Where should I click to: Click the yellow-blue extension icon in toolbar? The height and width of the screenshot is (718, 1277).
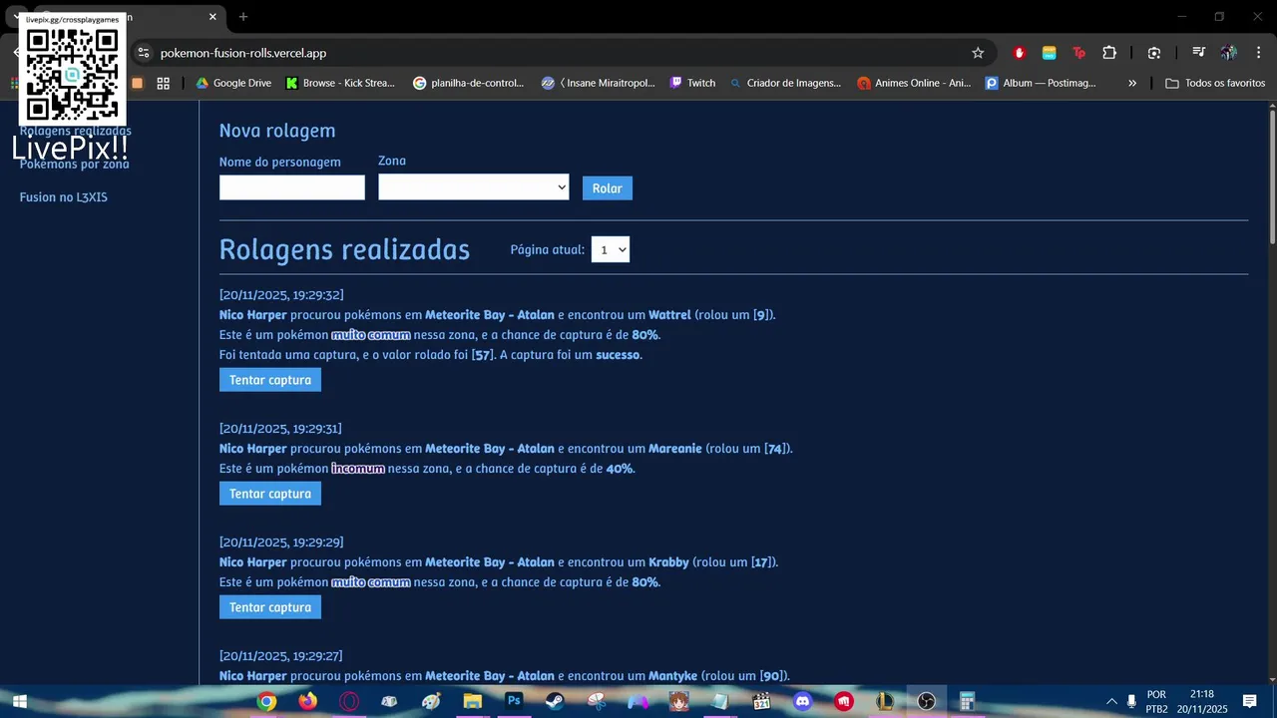click(1049, 53)
